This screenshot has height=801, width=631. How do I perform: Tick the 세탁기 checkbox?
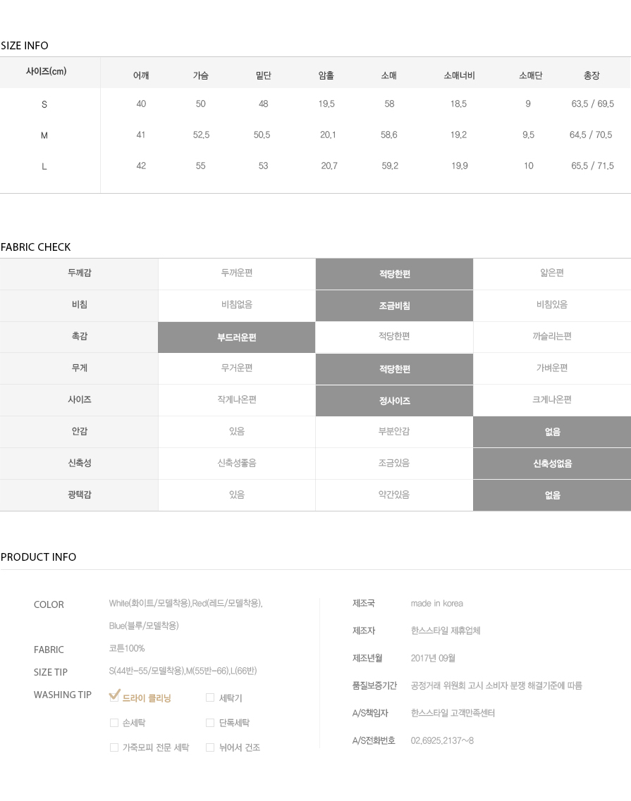(x=209, y=697)
